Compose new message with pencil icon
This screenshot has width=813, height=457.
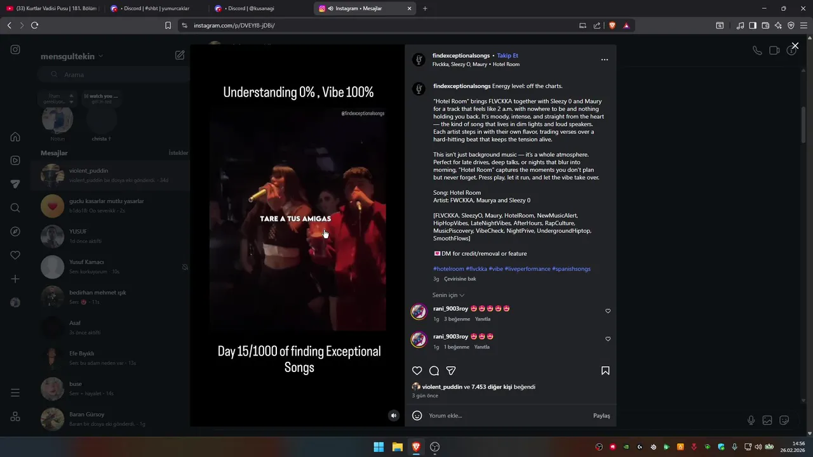point(180,55)
